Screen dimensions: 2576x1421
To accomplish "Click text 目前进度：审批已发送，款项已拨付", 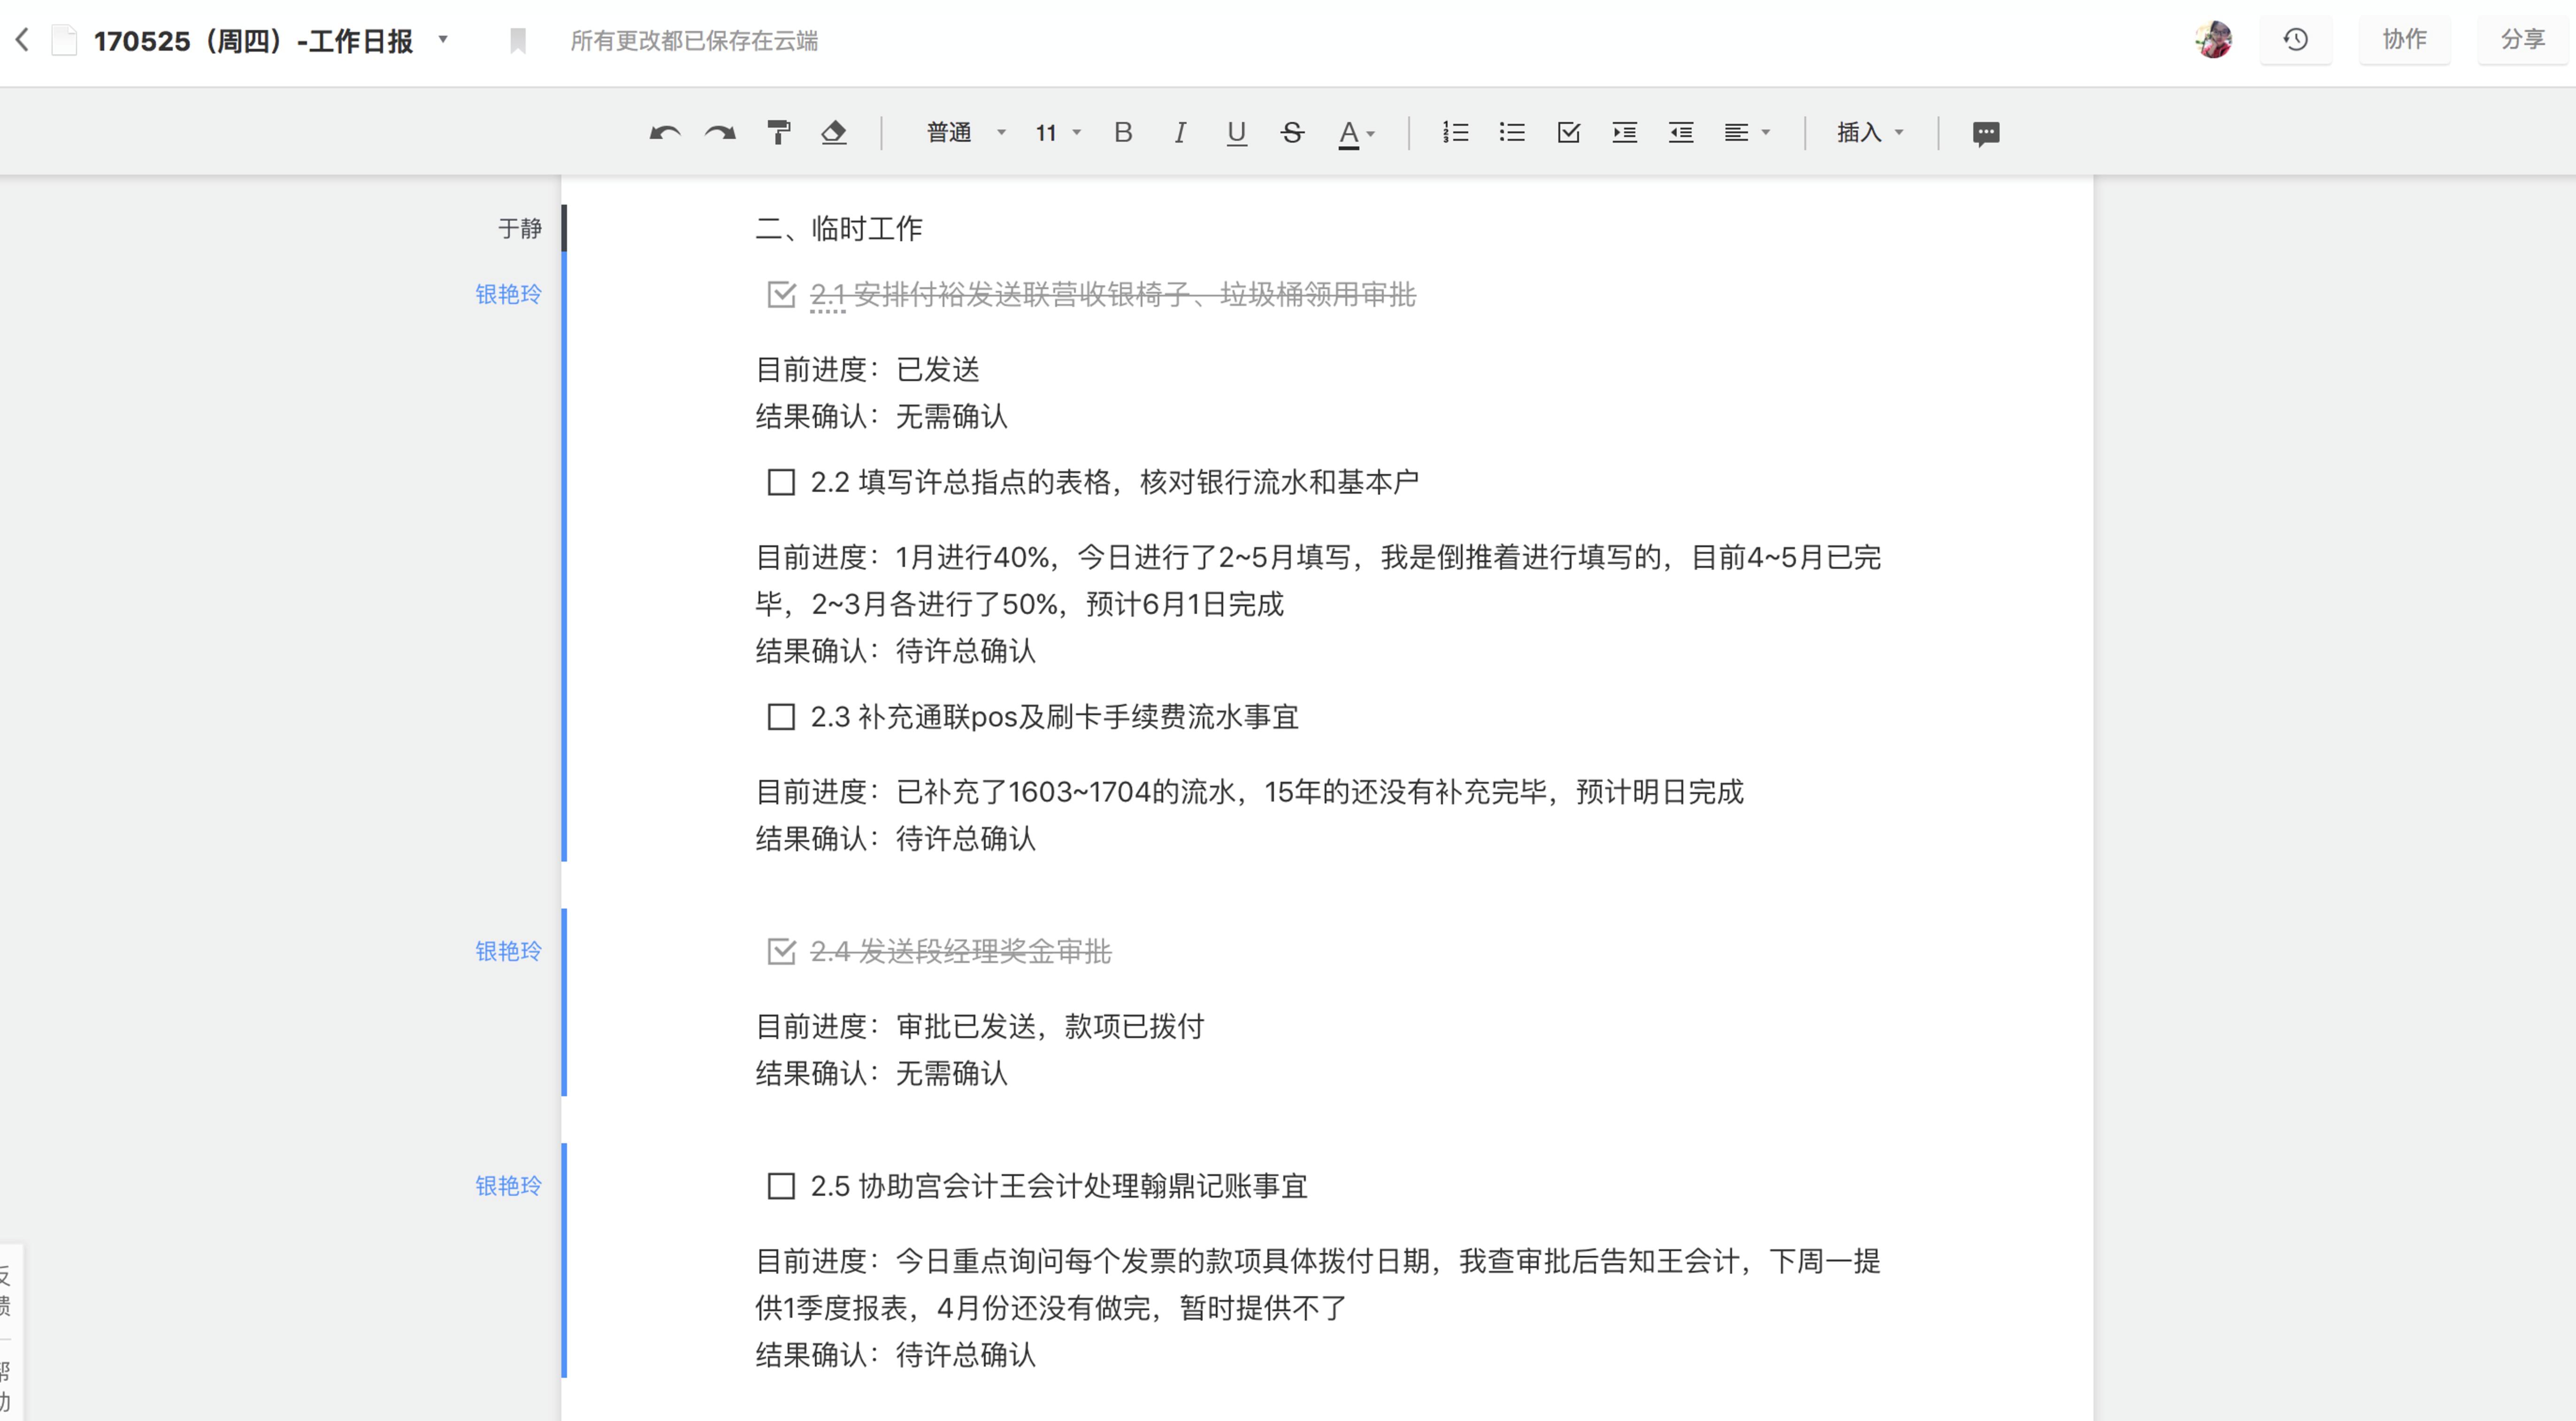I will [x=980, y=1026].
